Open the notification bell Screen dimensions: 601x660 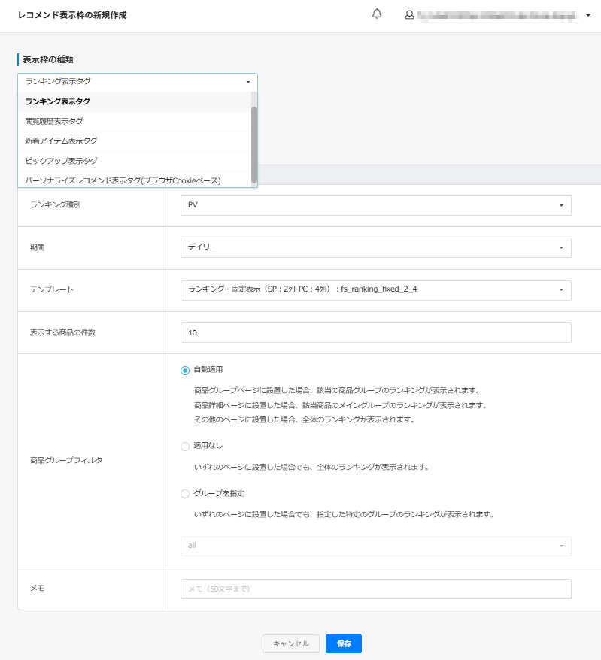tap(377, 14)
